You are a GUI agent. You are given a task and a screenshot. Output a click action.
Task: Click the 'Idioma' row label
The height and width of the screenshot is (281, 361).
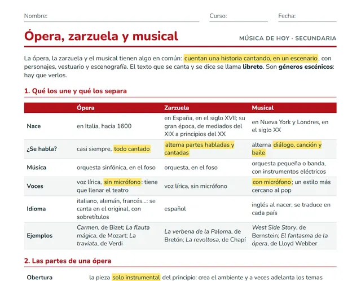(36, 209)
